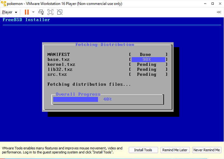The width and height of the screenshot is (224, 159).
Task: Open the Player menu
Action: pyautogui.click(x=10, y=12)
